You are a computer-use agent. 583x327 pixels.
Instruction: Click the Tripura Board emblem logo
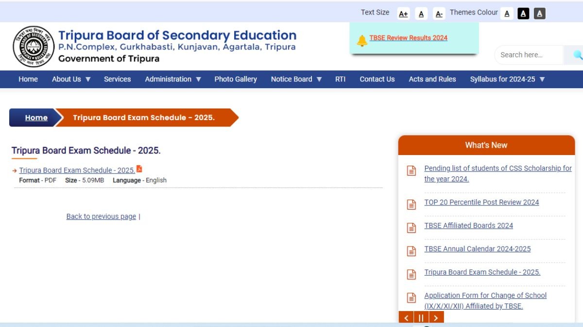pos(34,47)
